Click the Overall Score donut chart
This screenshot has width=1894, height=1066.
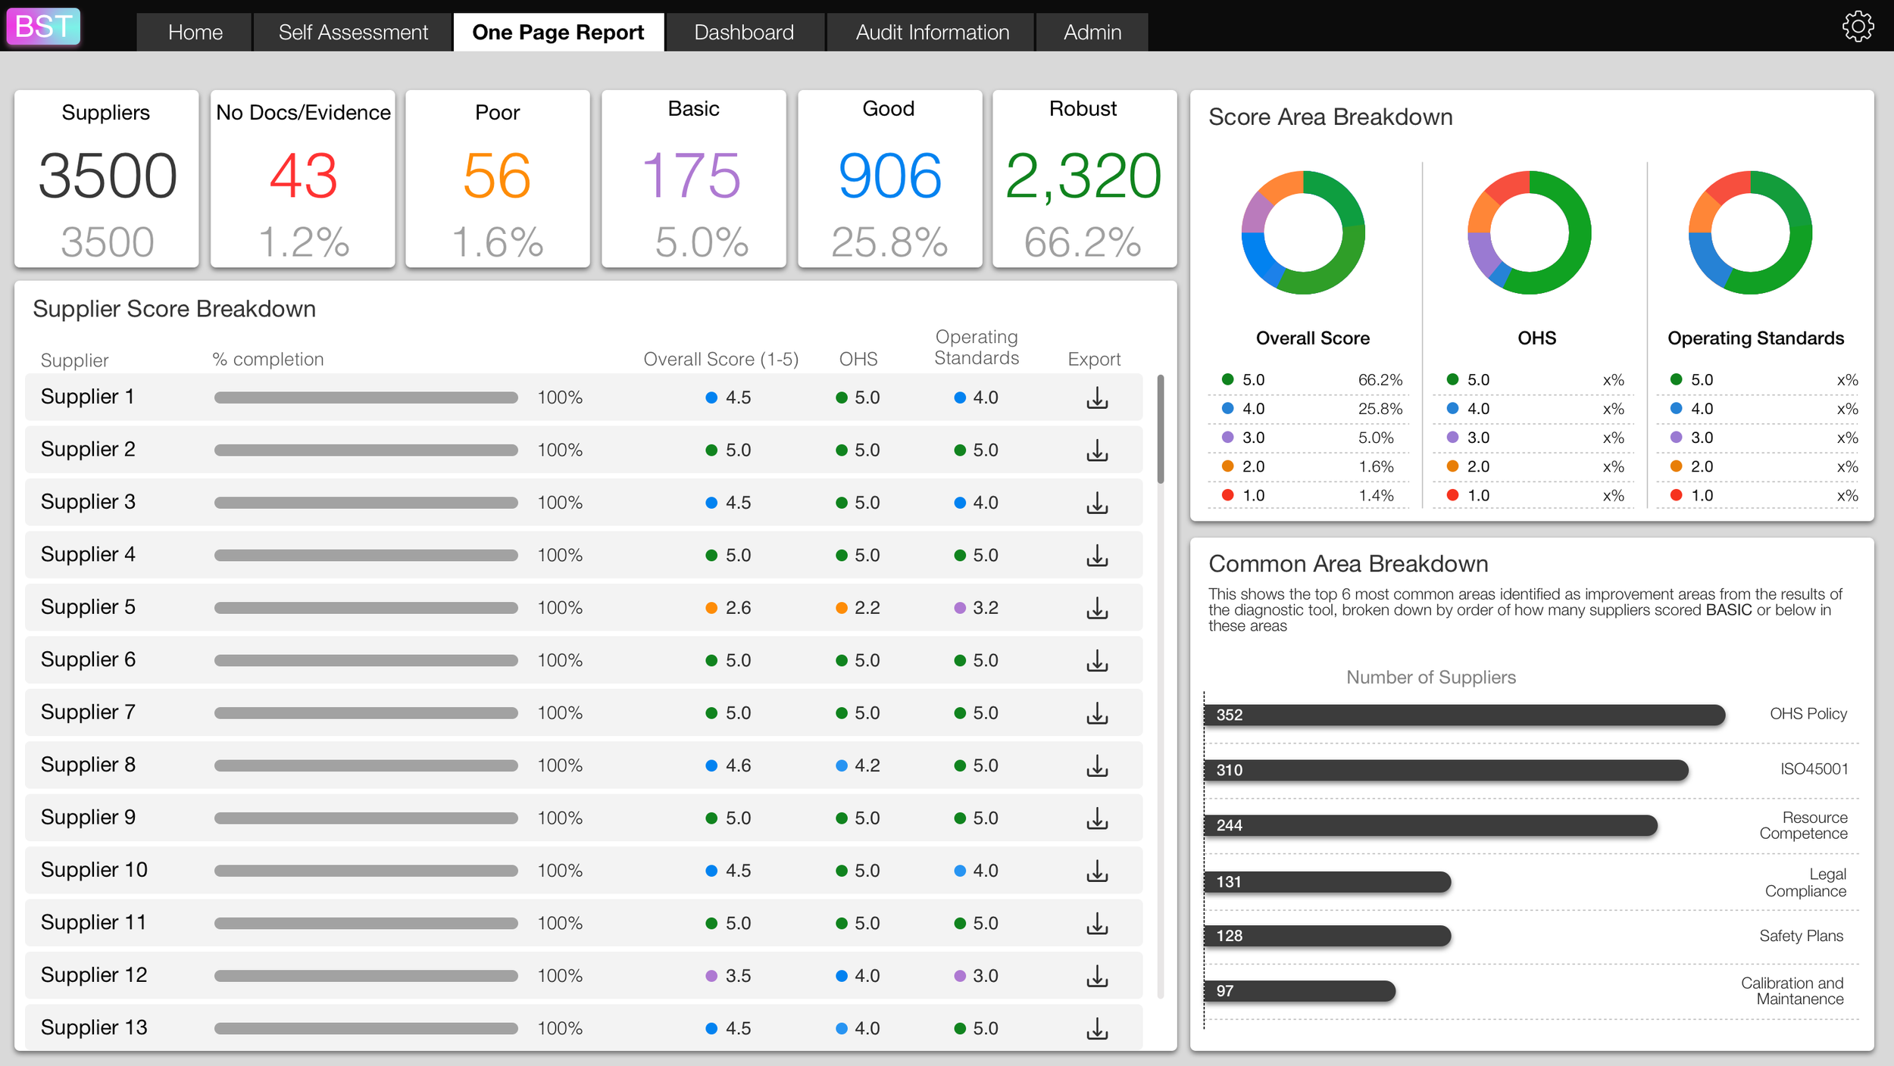[x=1303, y=232]
